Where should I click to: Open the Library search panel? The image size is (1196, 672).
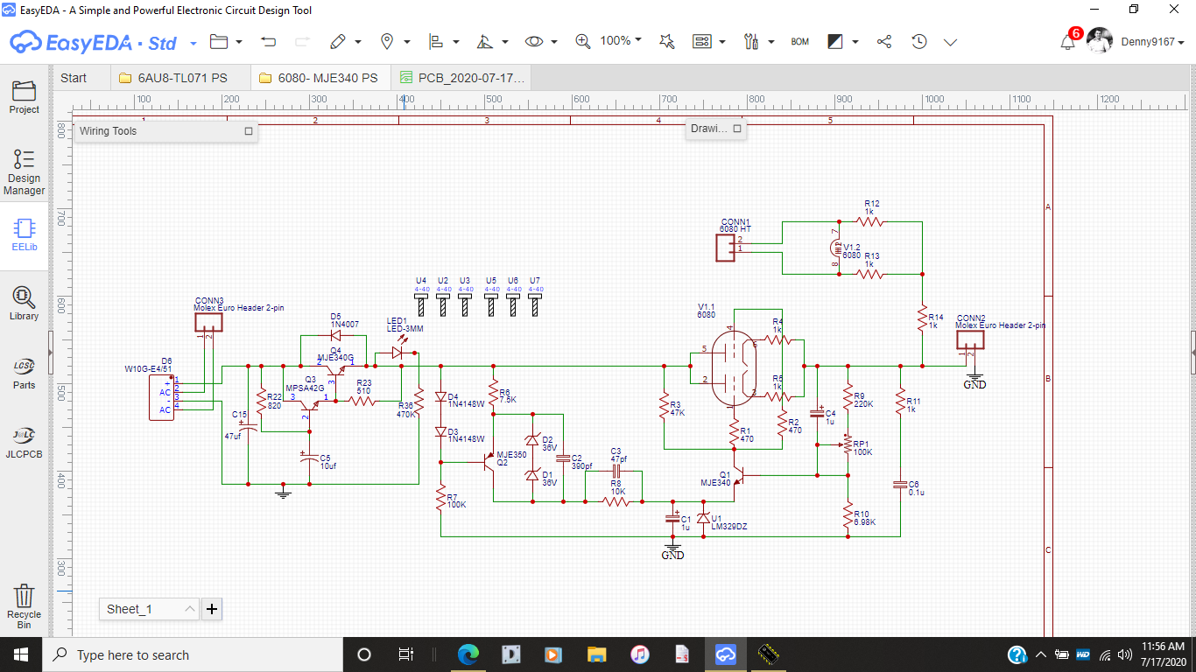click(24, 303)
